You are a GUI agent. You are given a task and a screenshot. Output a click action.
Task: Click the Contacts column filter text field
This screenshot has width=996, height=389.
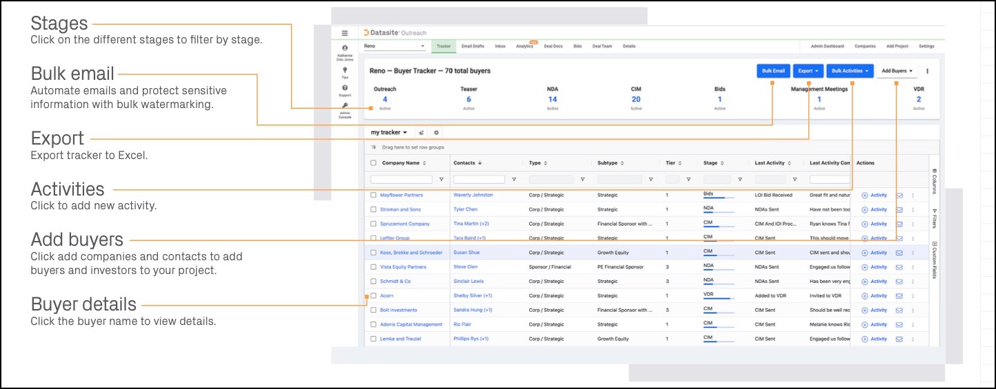pyautogui.click(x=479, y=180)
